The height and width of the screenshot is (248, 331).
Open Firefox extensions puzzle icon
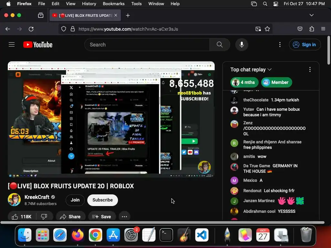[x=312, y=29]
